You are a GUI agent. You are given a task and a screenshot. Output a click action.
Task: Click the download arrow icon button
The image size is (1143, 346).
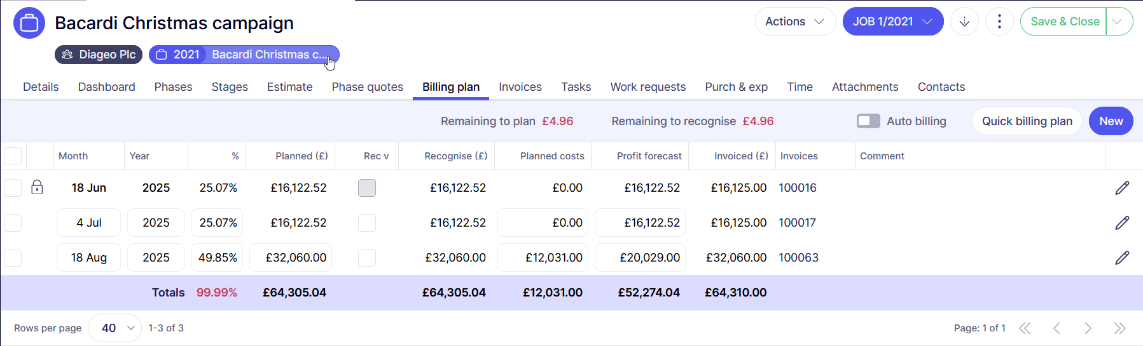[x=964, y=22]
